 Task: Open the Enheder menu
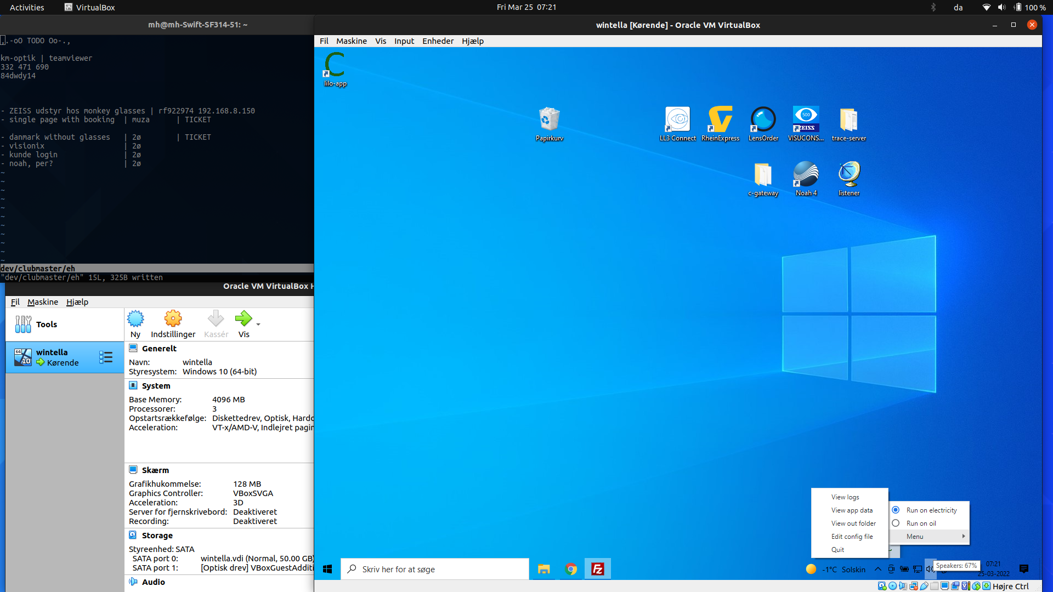(438, 41)
